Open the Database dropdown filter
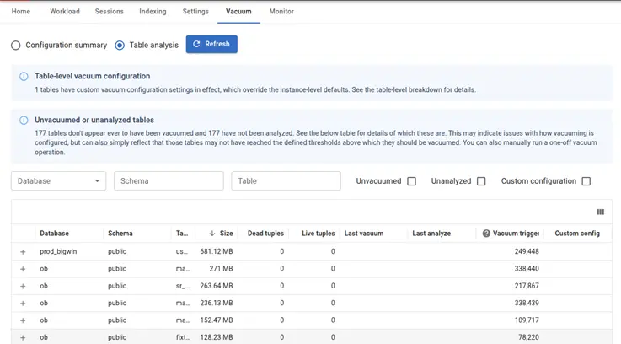Screen dimensions: 621x344 [x=58, y=181]
